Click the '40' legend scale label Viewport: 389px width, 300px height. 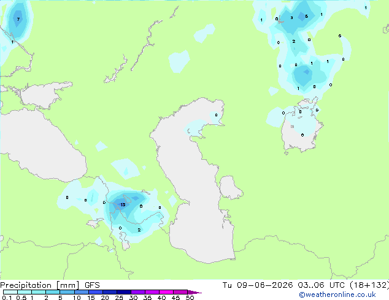[161, 298]
